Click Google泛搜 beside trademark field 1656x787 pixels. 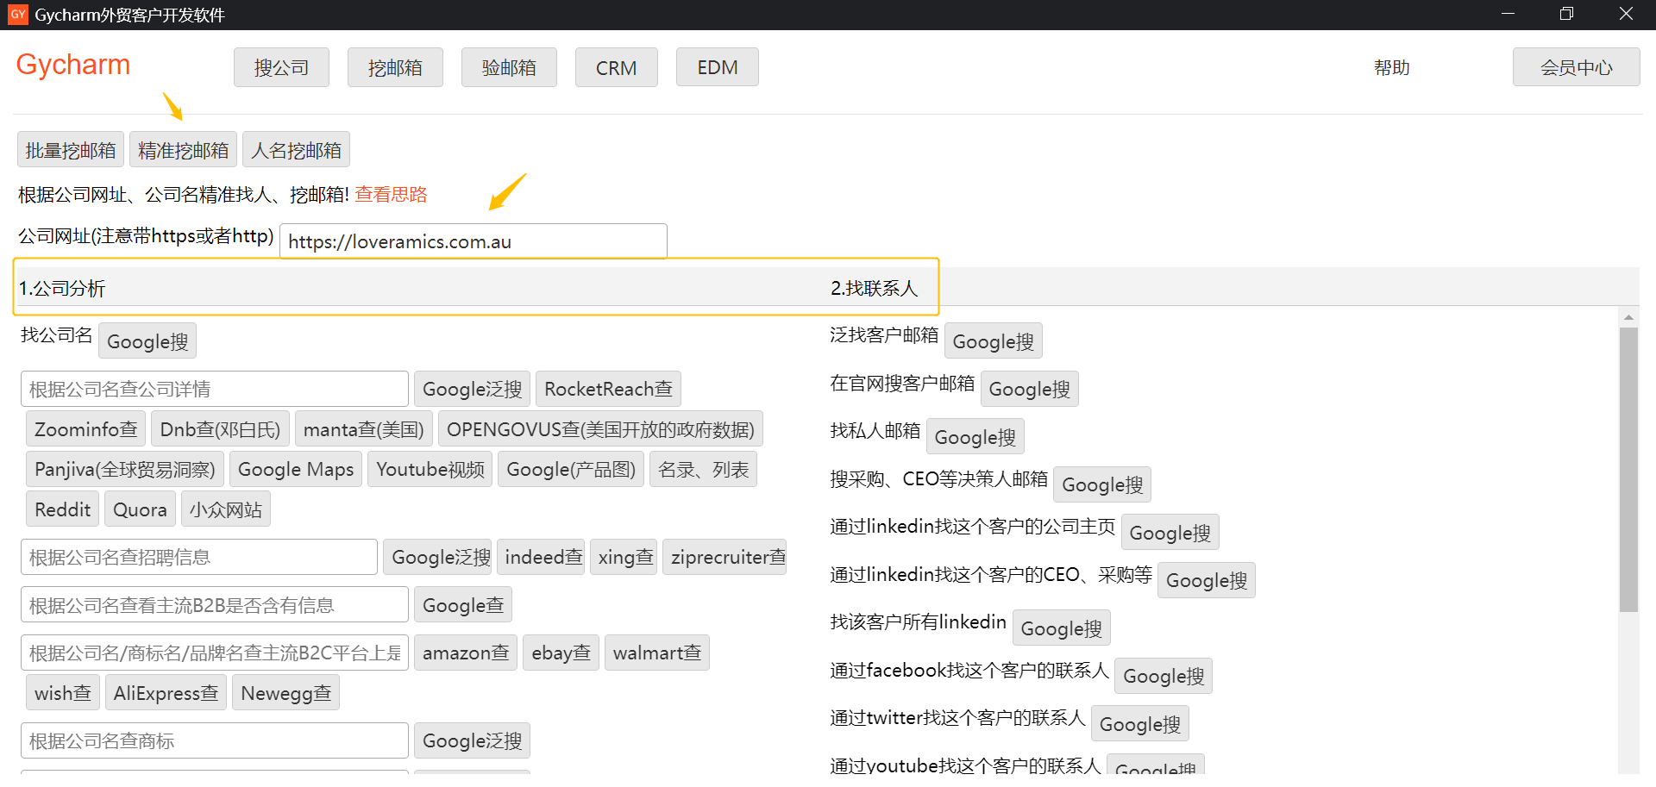pyautogui.click(x=472, y=741)
